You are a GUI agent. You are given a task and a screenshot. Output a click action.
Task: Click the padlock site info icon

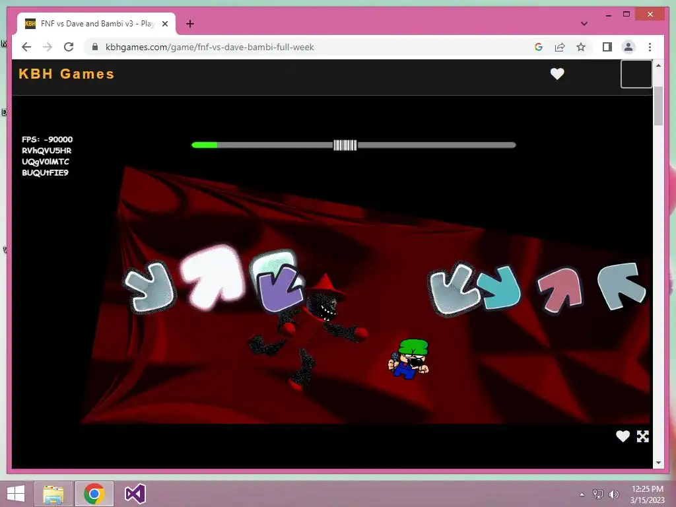pos(95,47)
